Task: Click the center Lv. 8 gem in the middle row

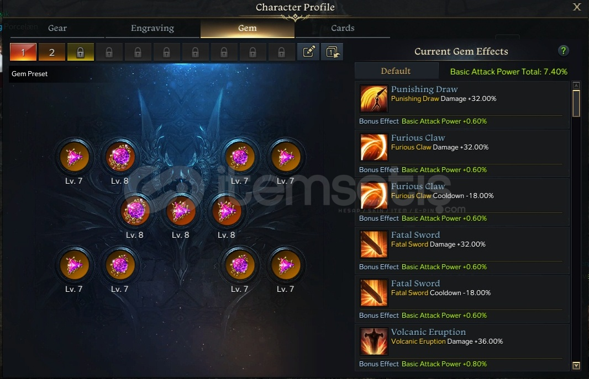Action: (x=181, y=211)
